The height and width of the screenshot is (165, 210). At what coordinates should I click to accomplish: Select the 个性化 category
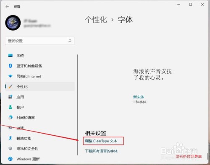pyautogui.click(x=40, y=87)
